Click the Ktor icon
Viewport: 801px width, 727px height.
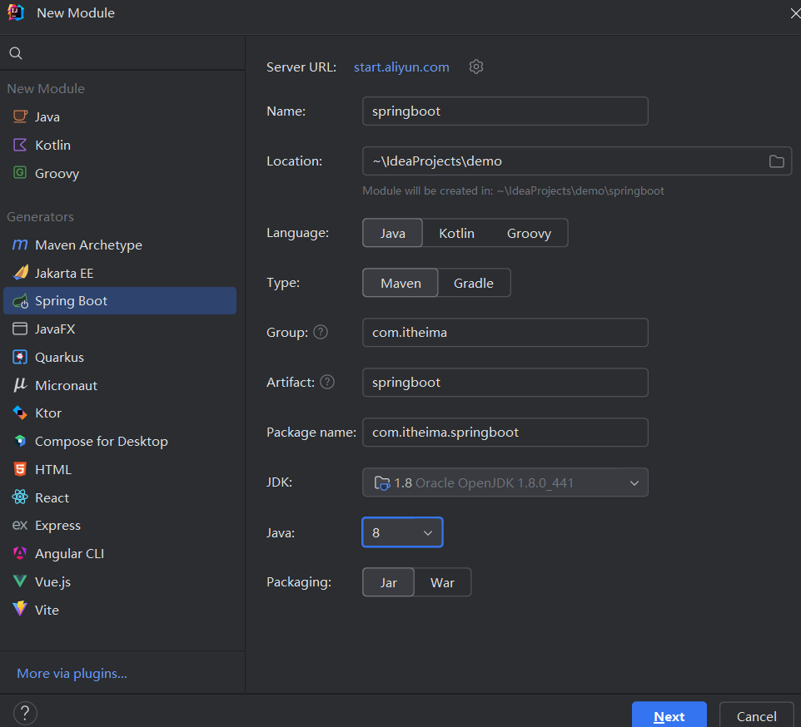click(x=20, y=413)
